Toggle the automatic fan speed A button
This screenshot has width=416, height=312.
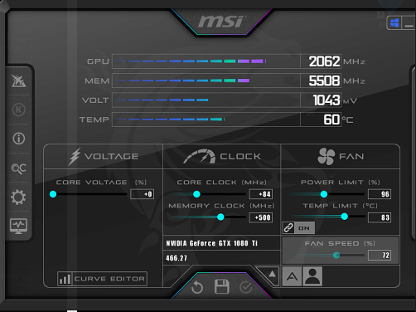pos(292,276)
